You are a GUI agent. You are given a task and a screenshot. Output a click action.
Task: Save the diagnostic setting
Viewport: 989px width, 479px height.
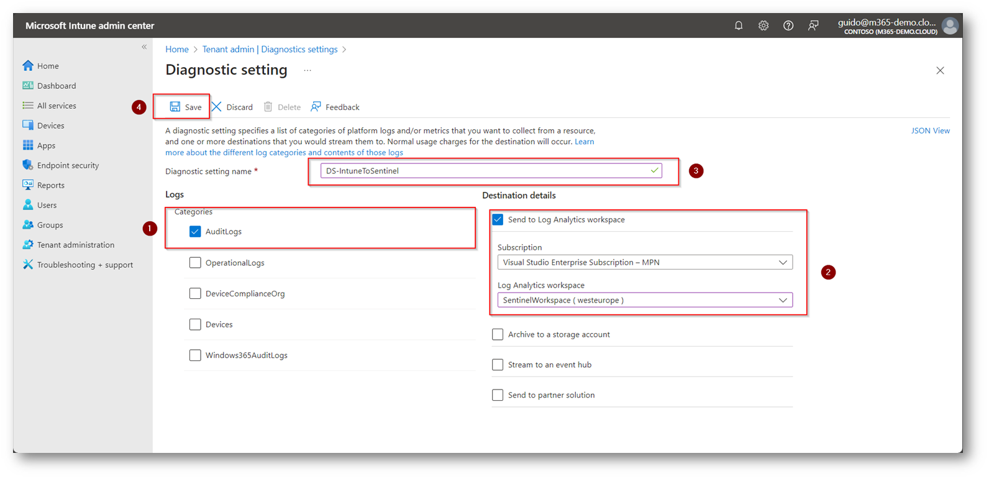tap(185, 107)
